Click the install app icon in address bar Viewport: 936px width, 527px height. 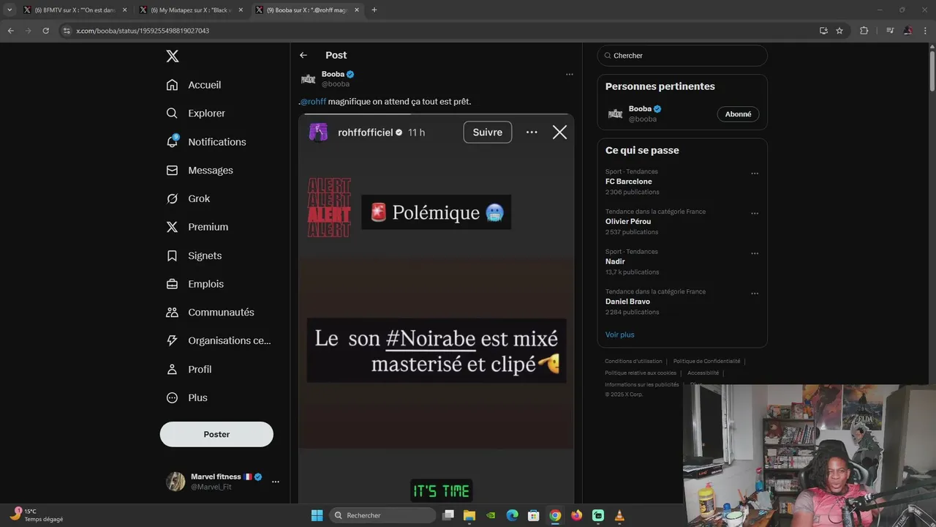pos(823,31)
